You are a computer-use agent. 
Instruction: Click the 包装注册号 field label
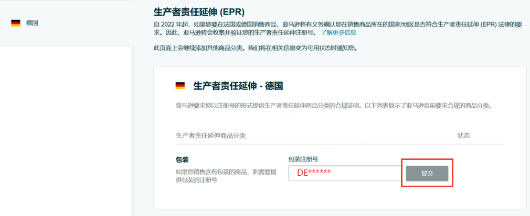coord(303,158)
